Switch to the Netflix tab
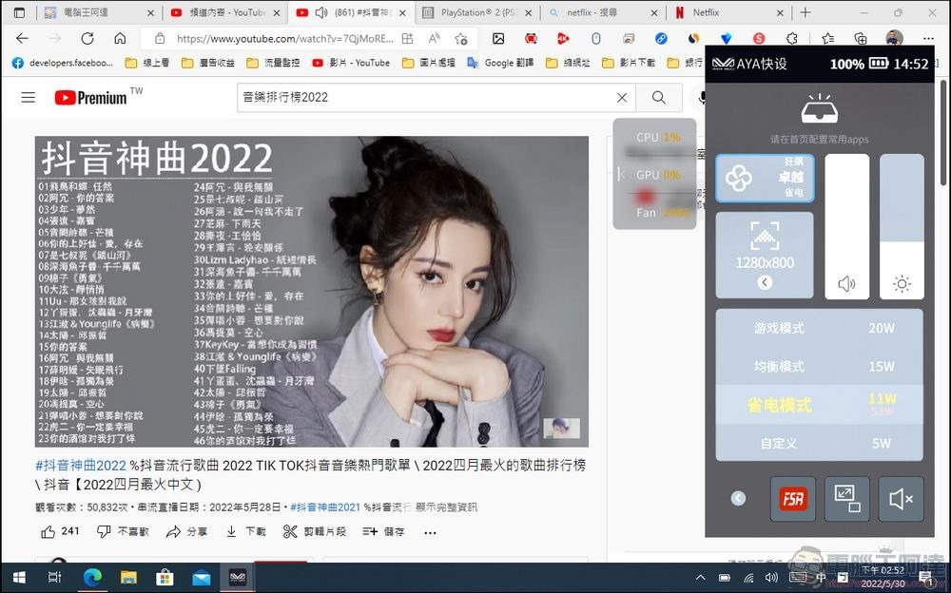 point(728,12)
